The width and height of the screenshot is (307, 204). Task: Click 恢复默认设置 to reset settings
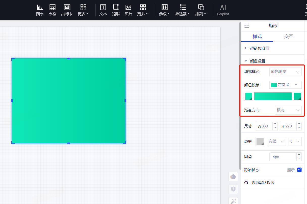tap(263, 183)
